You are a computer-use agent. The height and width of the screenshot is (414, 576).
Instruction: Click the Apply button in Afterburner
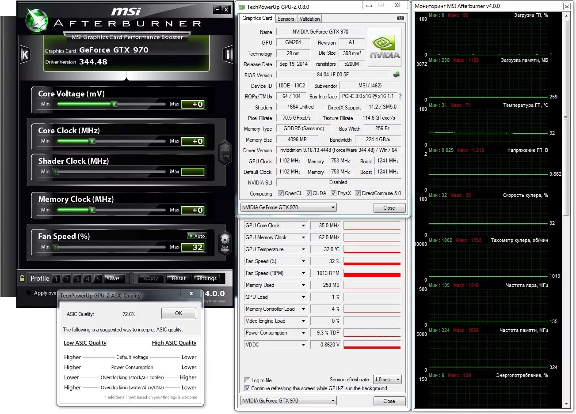click(x=151, y=279)
